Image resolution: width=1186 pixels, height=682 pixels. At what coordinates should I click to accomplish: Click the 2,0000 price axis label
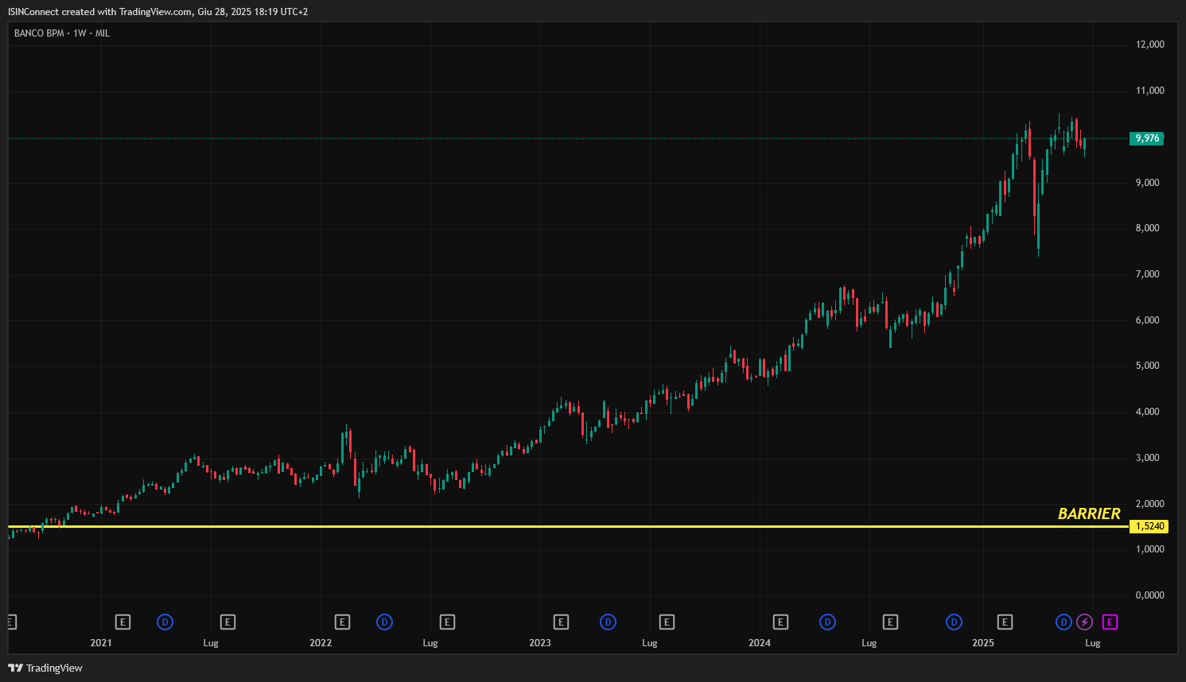pyautogui.click(x=1149, y=504)
